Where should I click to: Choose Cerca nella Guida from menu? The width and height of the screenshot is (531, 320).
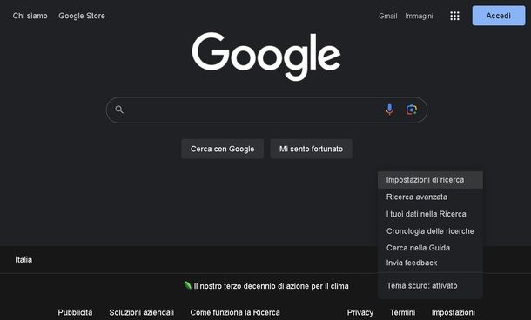coord(430,248)
